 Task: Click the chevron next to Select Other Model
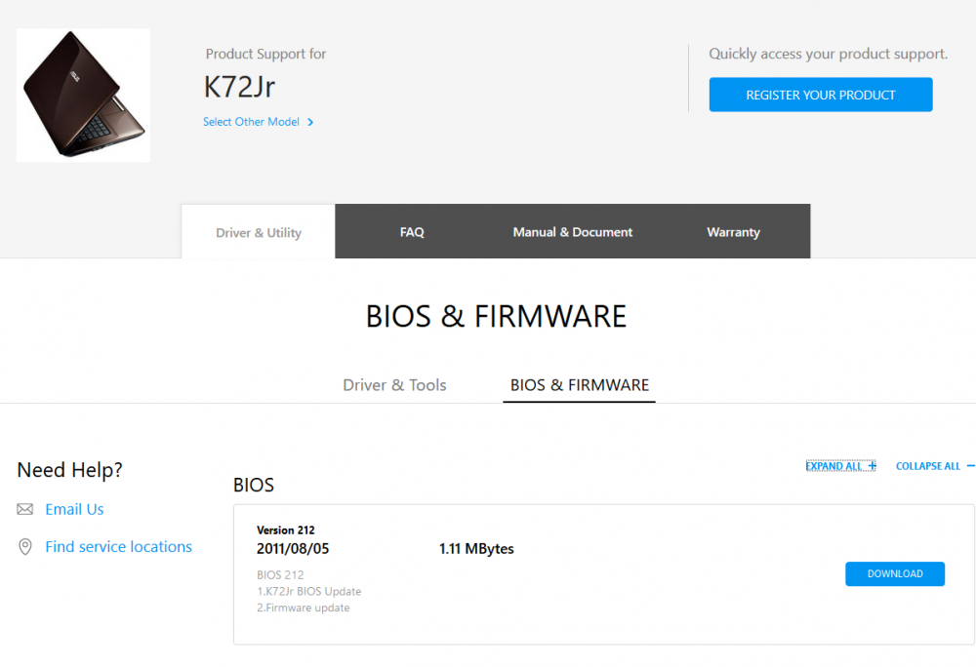pyautogui.click(x=310, y=122)
